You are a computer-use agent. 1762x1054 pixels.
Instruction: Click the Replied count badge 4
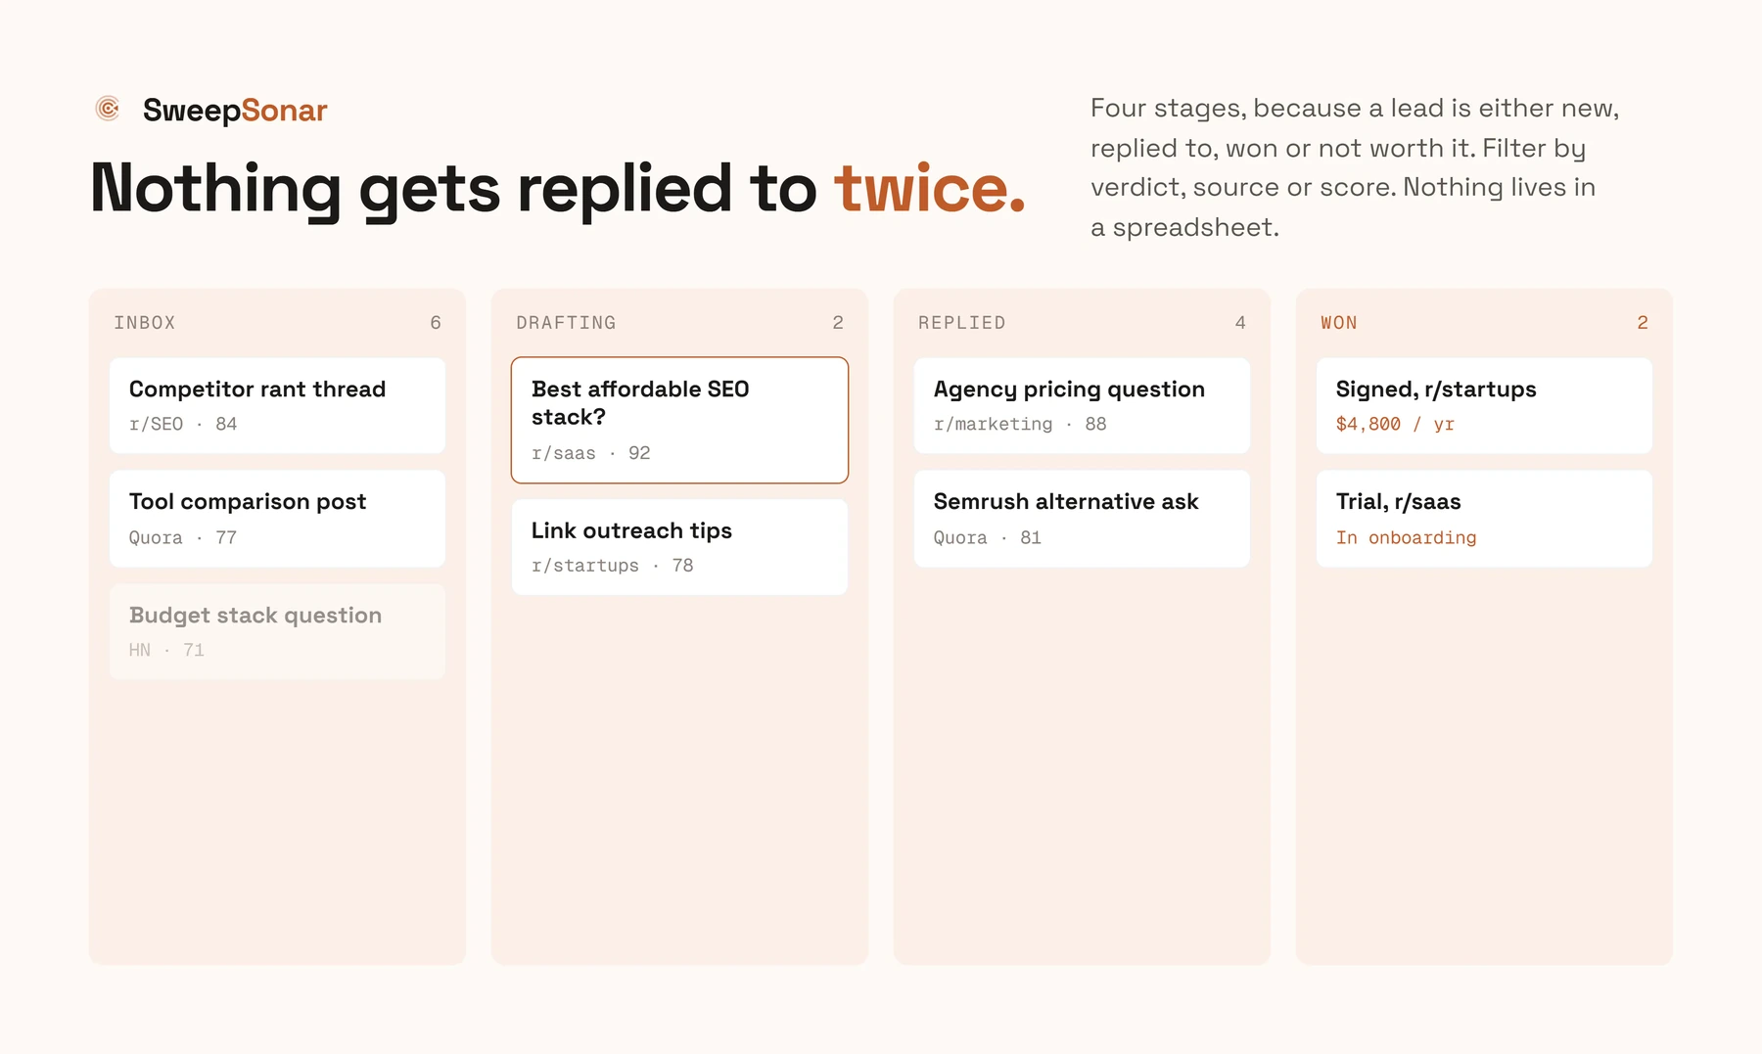(1240, 323)
